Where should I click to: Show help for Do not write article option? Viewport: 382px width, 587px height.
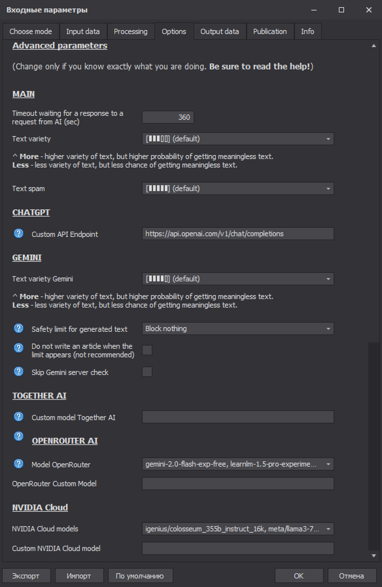click(19, 348)
